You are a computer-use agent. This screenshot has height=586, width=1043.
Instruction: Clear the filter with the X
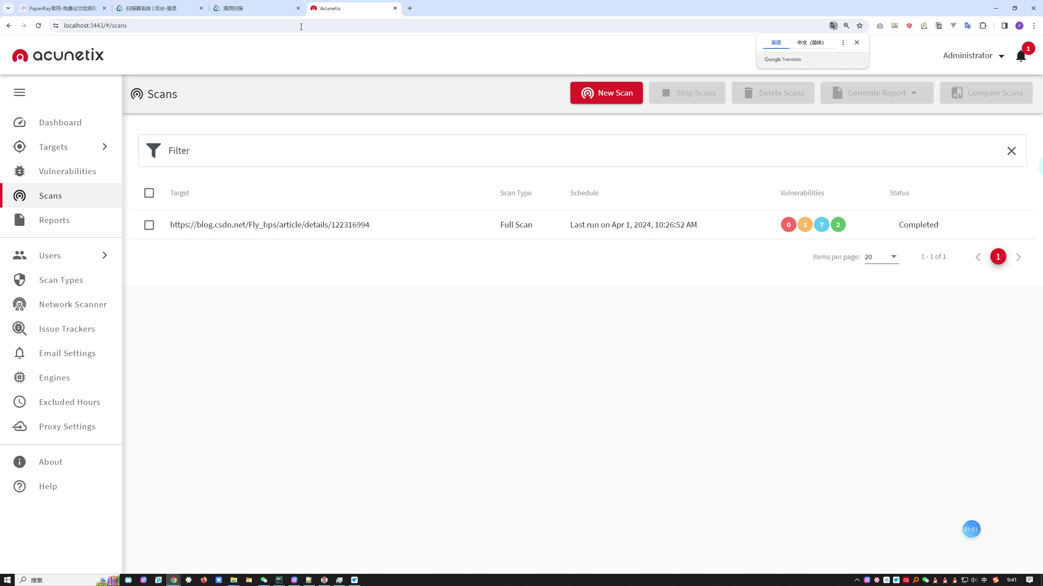click(x=1011, y=151)
